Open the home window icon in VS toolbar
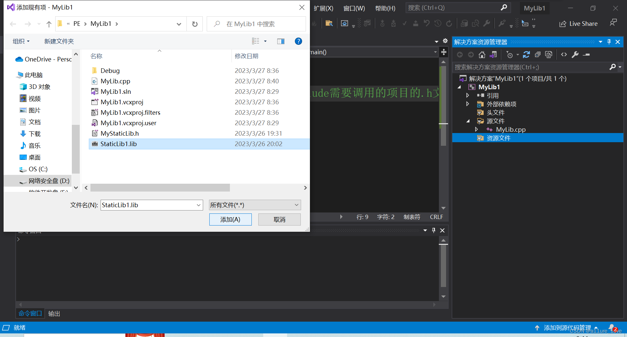627x337 pixels. [x=345, y=23]
